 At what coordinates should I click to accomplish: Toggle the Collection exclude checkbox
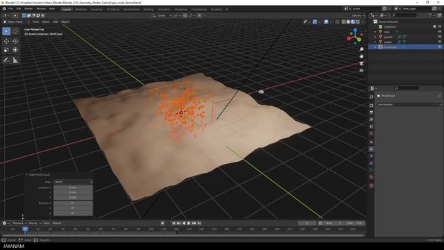point(434,26)
